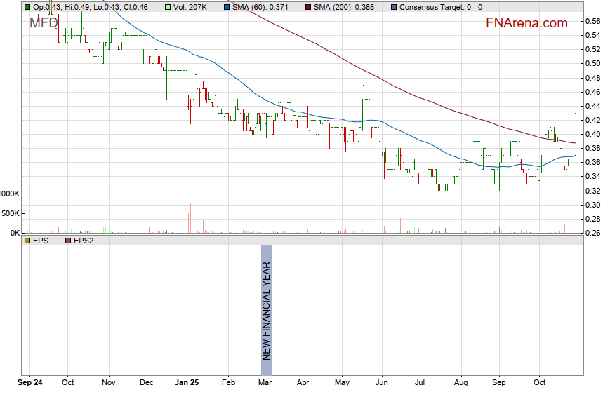
Task: Click the MFD ticker symbol label
Action: (x=44, y=23)
